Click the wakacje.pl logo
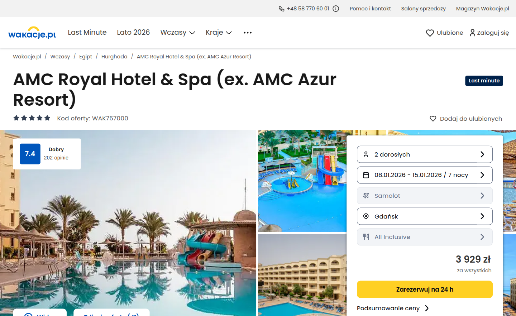Viewport: 516px width, 316px height. pos(32,33)
